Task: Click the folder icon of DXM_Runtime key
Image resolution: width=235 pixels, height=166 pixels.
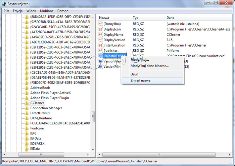Action: tap(27, 118)
